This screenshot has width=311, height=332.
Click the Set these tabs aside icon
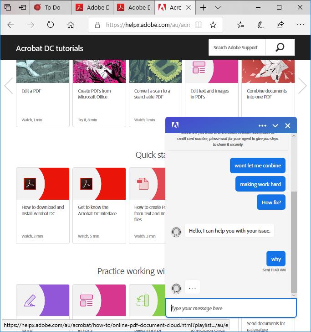click(x=22, y=7)
